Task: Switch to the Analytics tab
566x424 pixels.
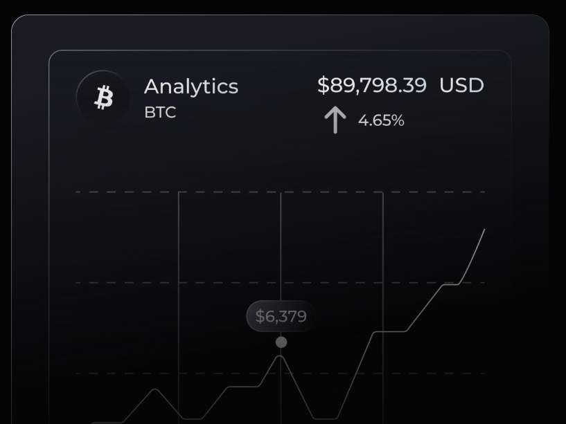Action: pyautogui.click(x=191, y=86)
